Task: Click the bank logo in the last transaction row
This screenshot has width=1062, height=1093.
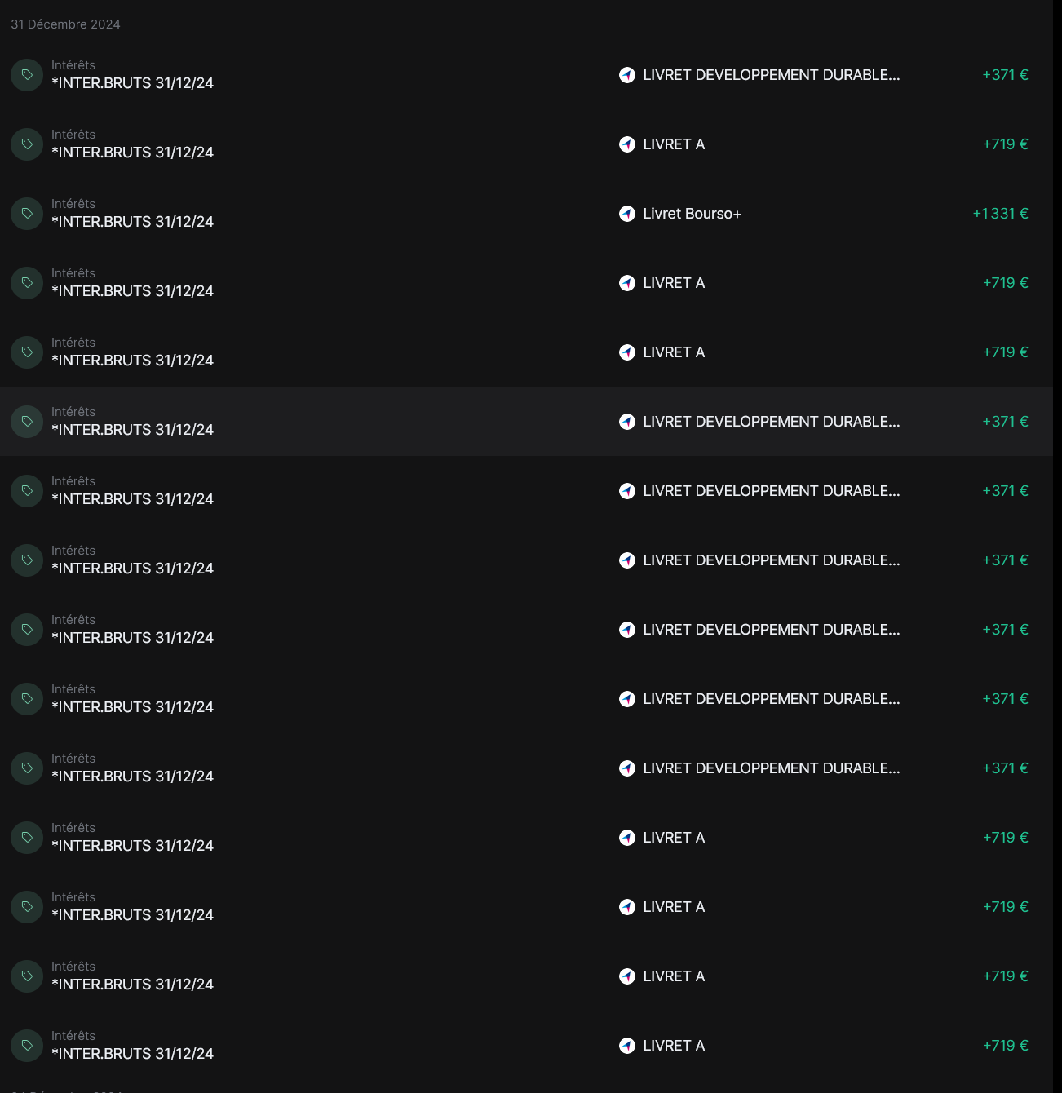Action: click(627, 1046)
